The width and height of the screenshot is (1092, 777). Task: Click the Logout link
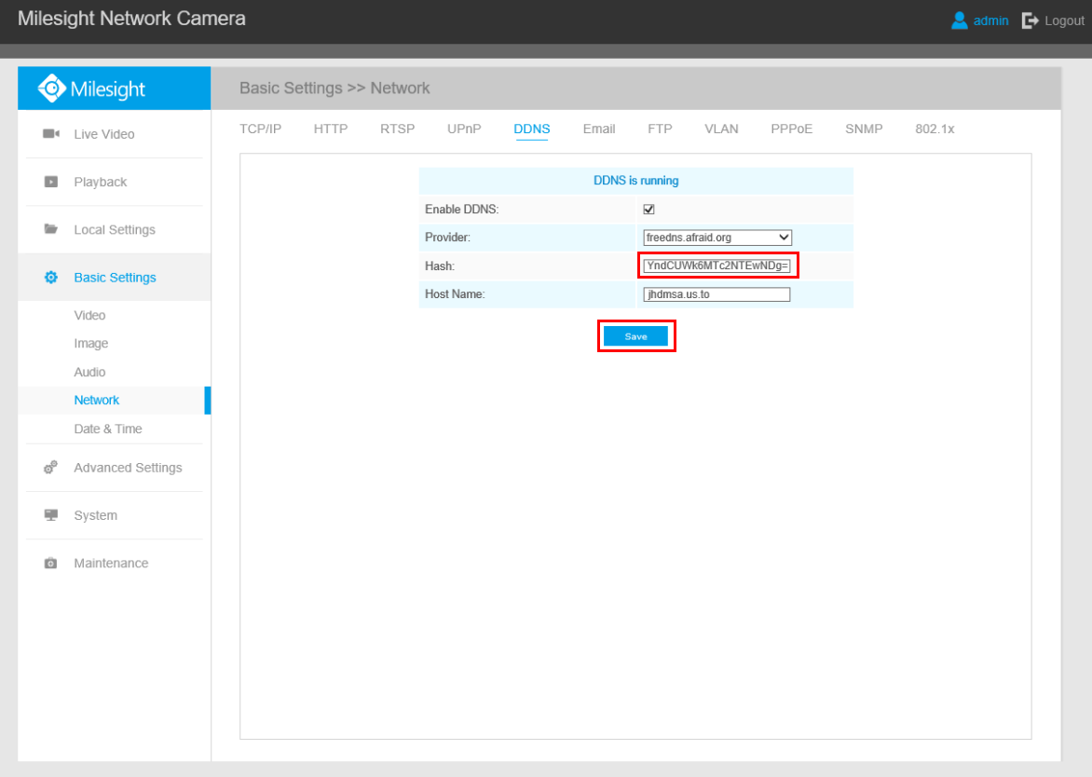(1064, 20)
